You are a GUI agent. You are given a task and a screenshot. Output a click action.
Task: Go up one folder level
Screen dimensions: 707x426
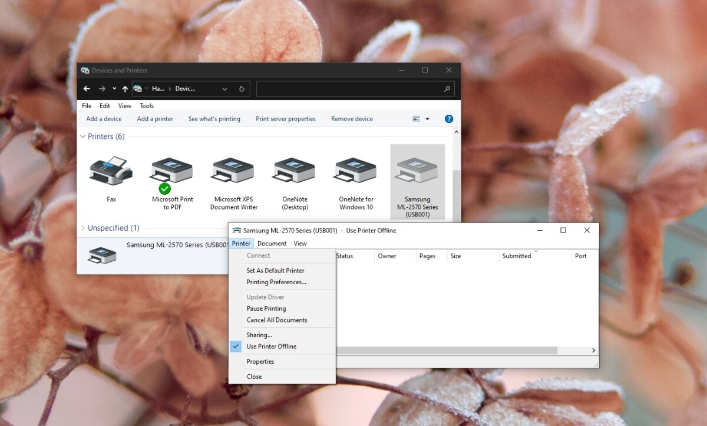pos(125,88)
